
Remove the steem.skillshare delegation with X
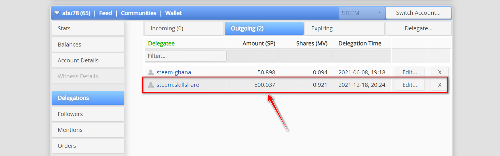(440, 85)
